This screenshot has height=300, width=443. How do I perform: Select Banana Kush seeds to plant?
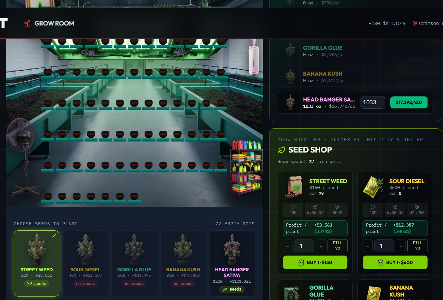183,263
